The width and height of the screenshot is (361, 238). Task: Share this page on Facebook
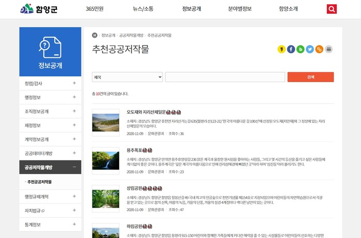[291, 49]
